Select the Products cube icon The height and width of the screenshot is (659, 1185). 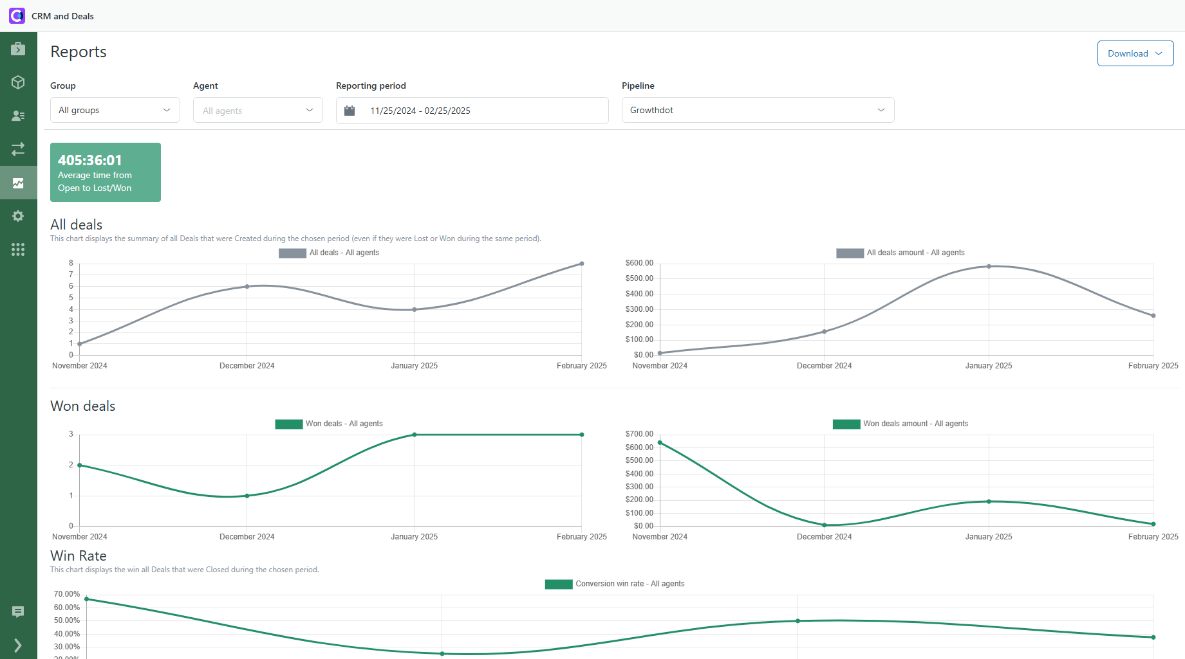[18, 82]
